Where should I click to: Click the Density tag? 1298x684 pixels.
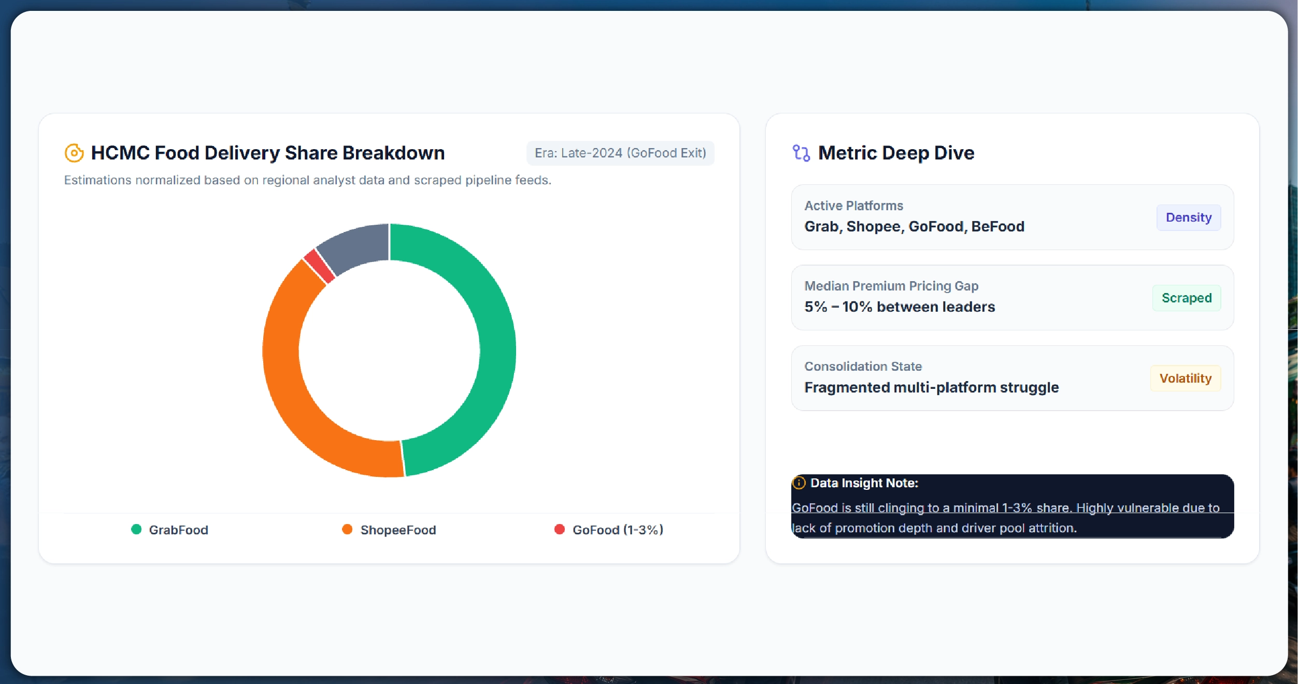click(x=1189, y=217)
